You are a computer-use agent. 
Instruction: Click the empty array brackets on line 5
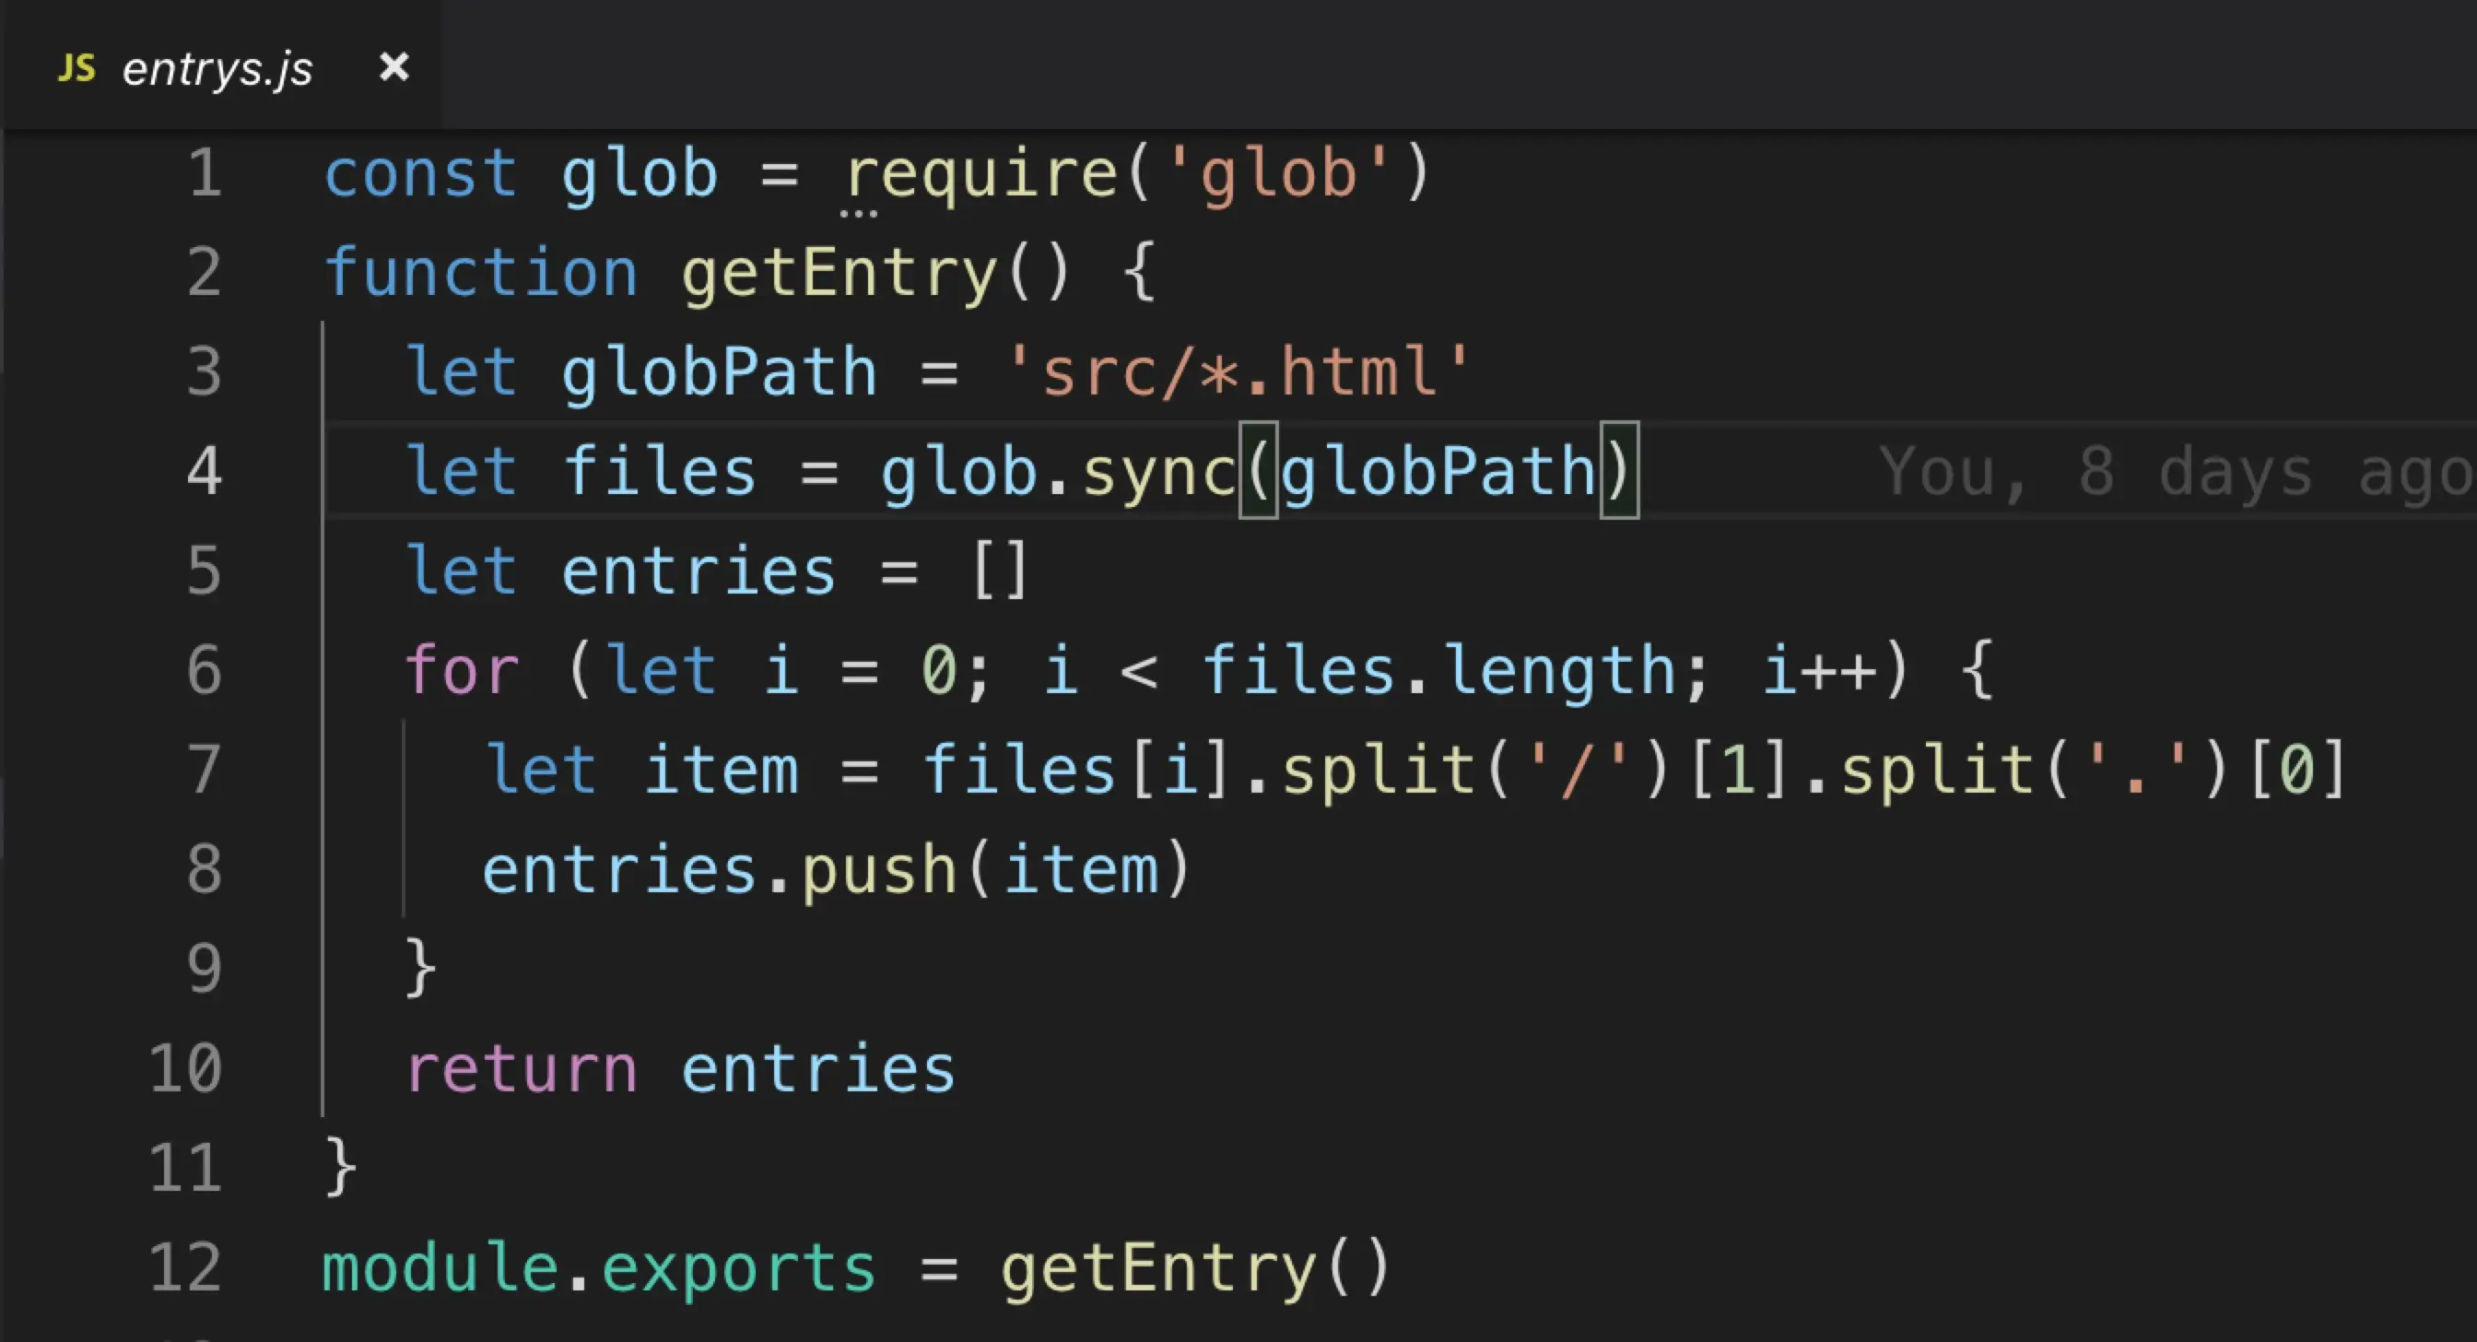click(1000, 571)
